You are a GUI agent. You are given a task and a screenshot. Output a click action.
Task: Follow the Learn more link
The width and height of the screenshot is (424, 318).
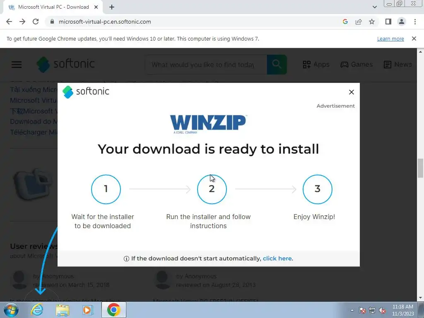click(390, 39)
